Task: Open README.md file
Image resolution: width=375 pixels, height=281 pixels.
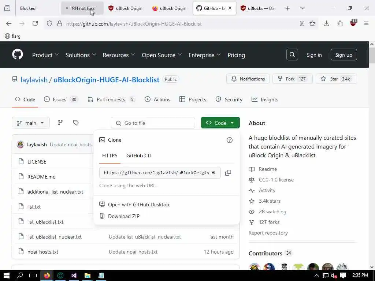Action: 41,177
